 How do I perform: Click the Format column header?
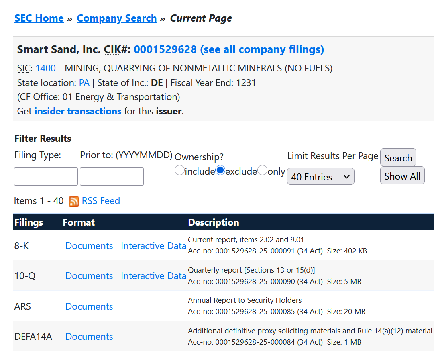point(79,222)
